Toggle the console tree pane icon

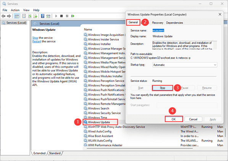coord(16,16)
